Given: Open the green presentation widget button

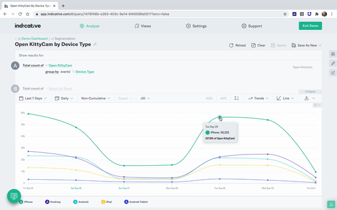Looking at the screenshot, I should (14, 196).
